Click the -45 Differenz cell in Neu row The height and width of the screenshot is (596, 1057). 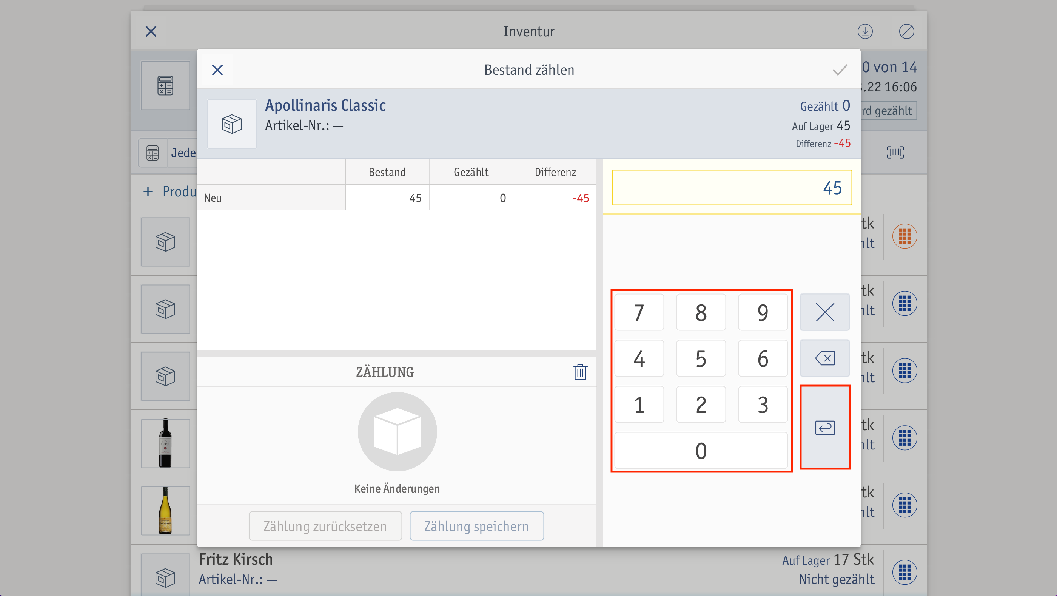tap(555, 198)
